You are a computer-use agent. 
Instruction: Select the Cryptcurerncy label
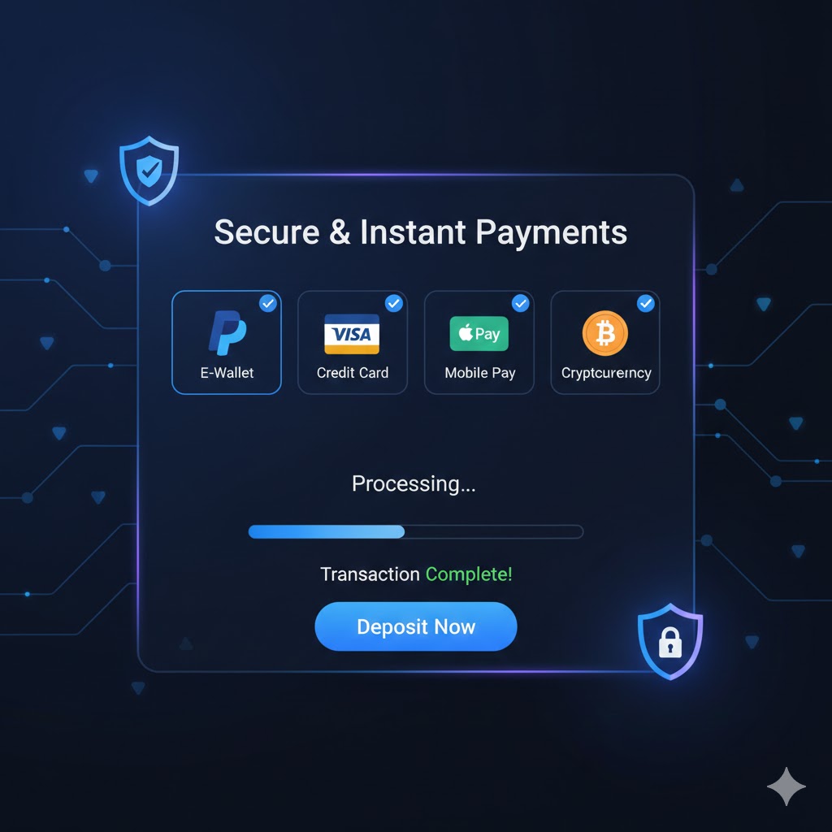[x=606, y=374]
